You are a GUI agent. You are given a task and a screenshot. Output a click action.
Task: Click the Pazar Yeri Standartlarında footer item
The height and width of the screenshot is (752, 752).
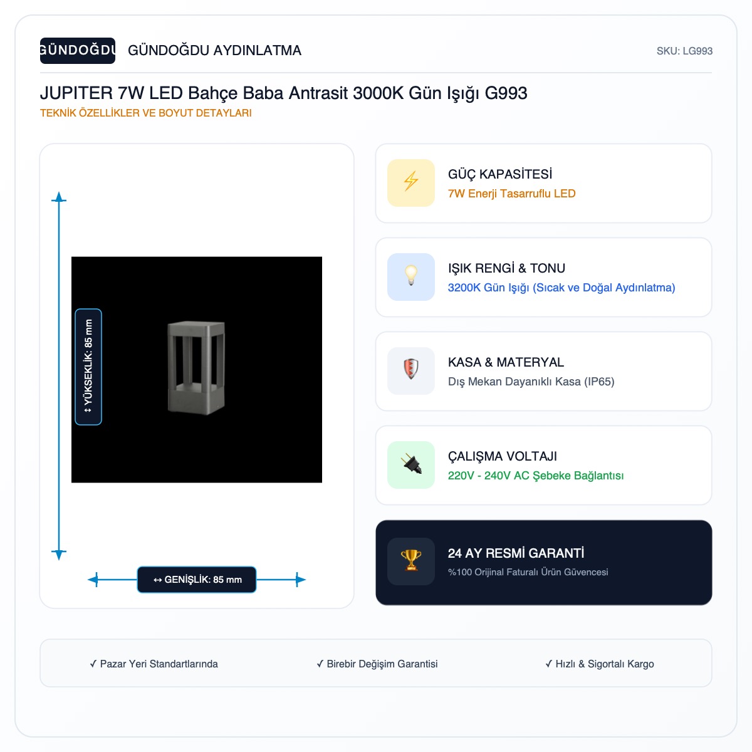click(154, 664)
